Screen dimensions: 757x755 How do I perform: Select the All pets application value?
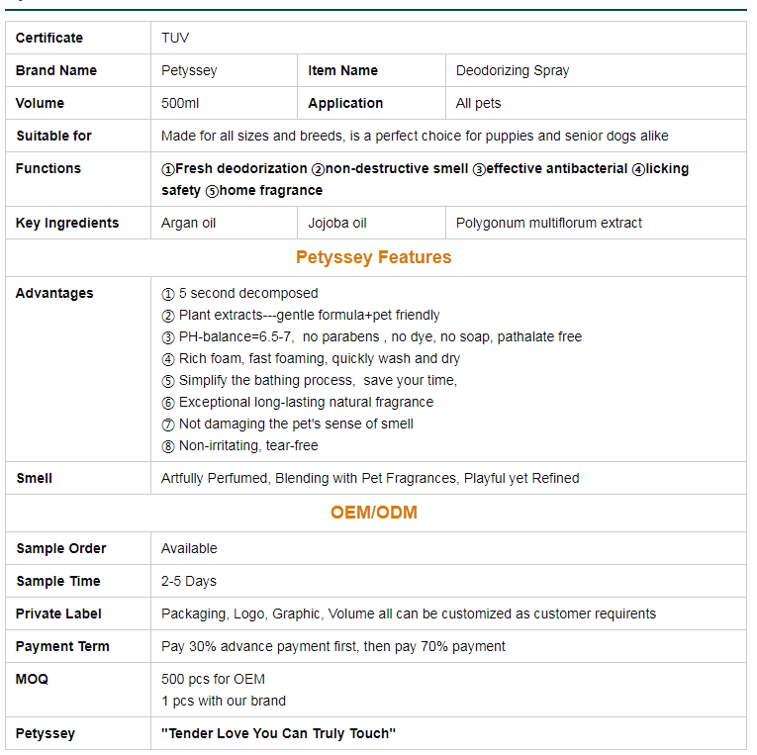point(479,103)
